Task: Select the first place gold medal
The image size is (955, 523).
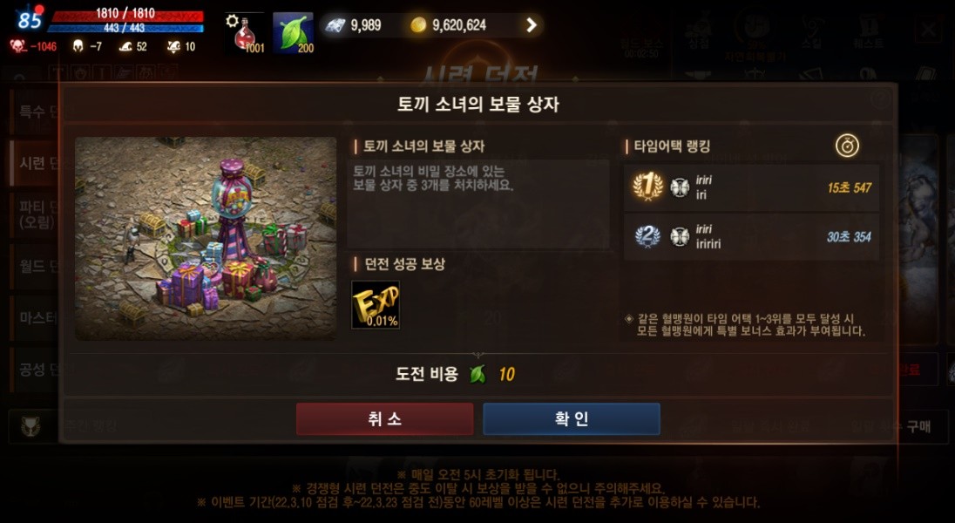Action: (x=647, y=187)
